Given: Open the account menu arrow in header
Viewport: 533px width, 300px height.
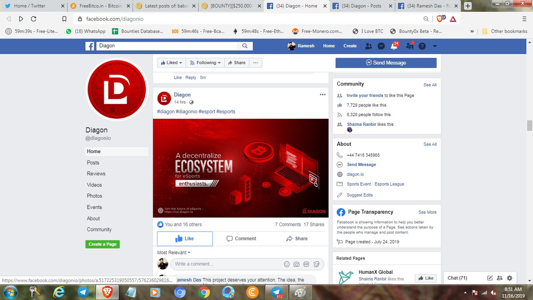Looking at the screenshot, I should 435,46.
